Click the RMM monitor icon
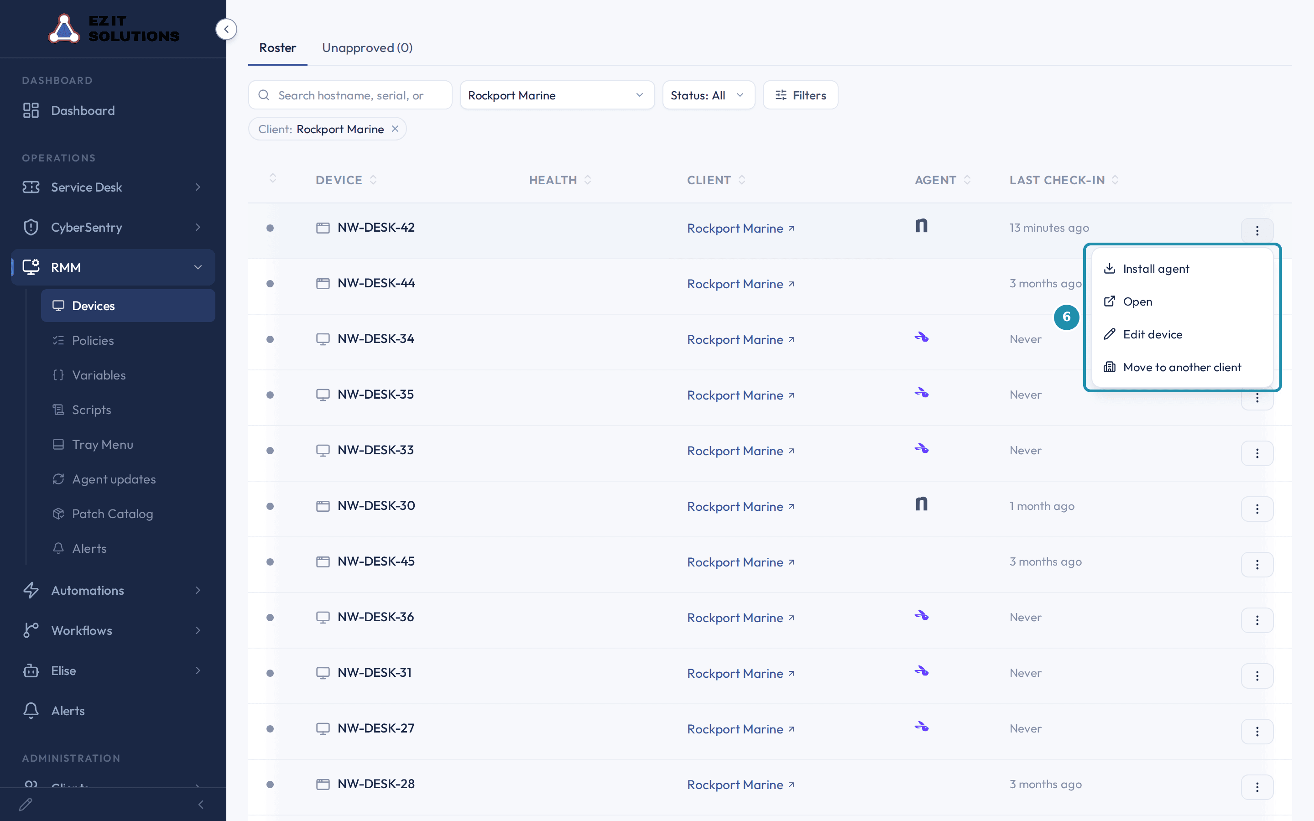 [31, 267]
